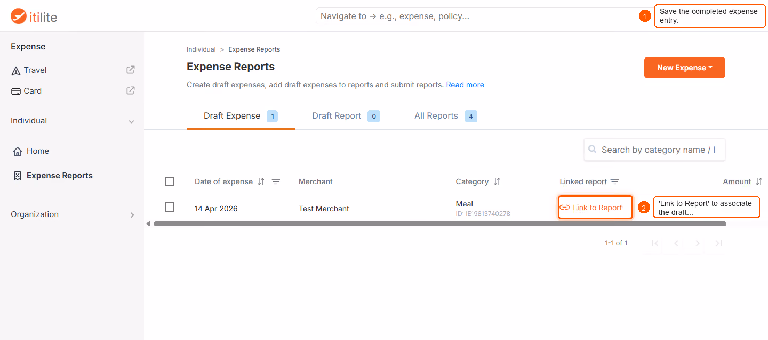This screenshot has width=768, height=340.
Task: Click the Expense Reports receipt icon
Action: click(x=18, y=176)
